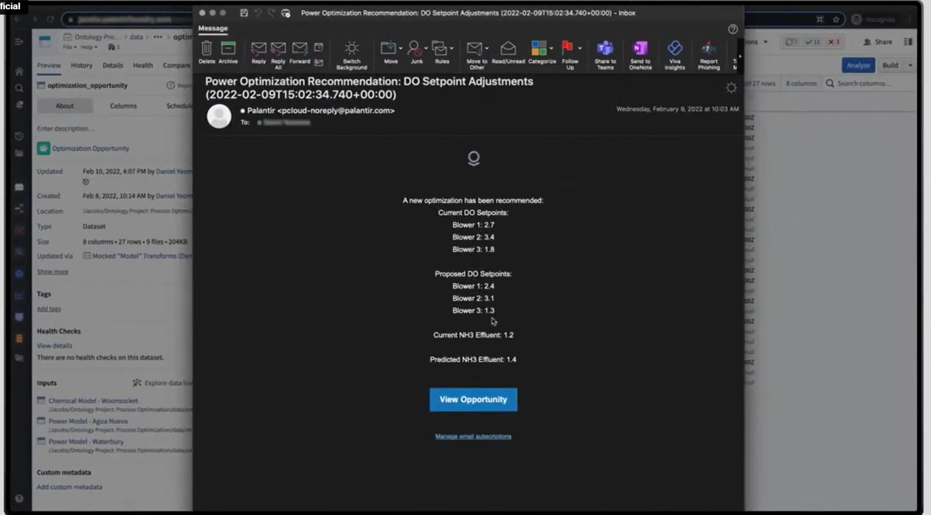This screenshot has height=515, width=931.
Task: Share the email to Teams
Action: 605,55
